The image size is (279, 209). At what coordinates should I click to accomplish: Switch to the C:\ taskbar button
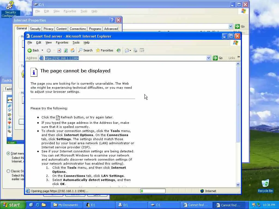click(x=164, y=205)
